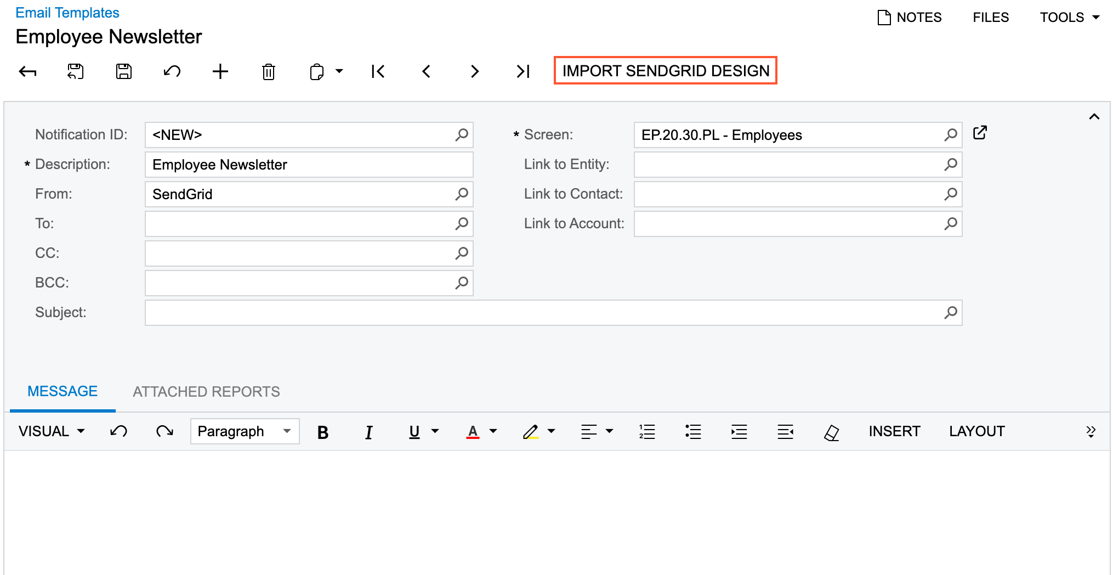Toggle bulleted list formatting
Screen dimensions: 1113x575
(x=693, y=432)
